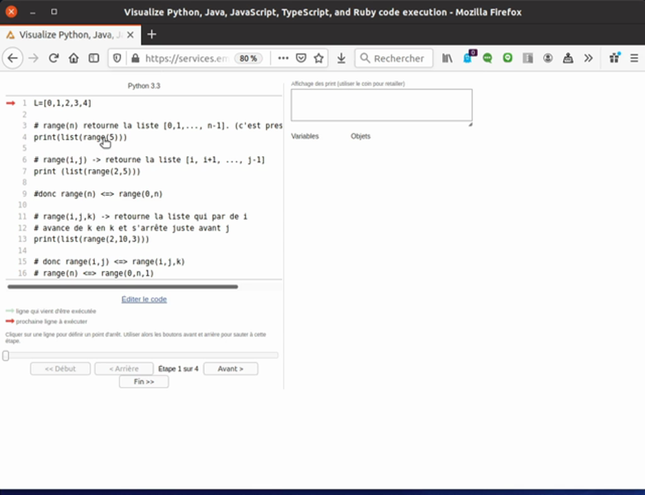645x495 pixels.
Task: Reload the current page
Action: click(x=54, y=58)
